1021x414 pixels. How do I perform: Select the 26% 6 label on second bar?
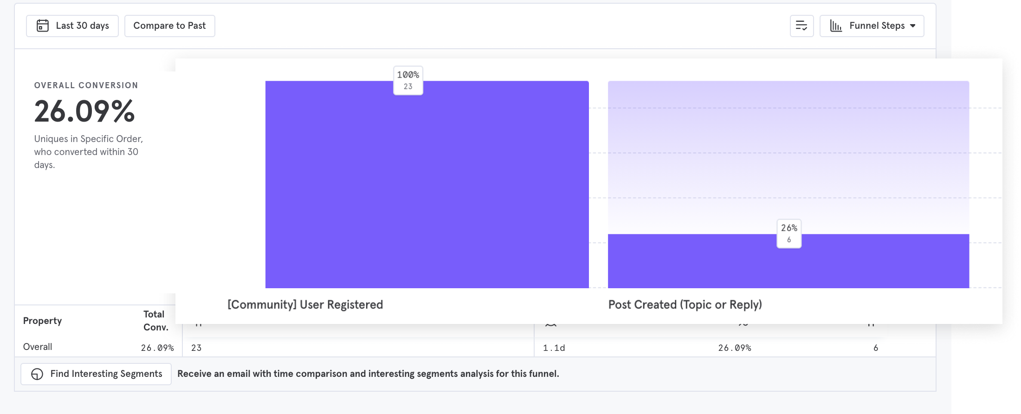click(789, 233)
